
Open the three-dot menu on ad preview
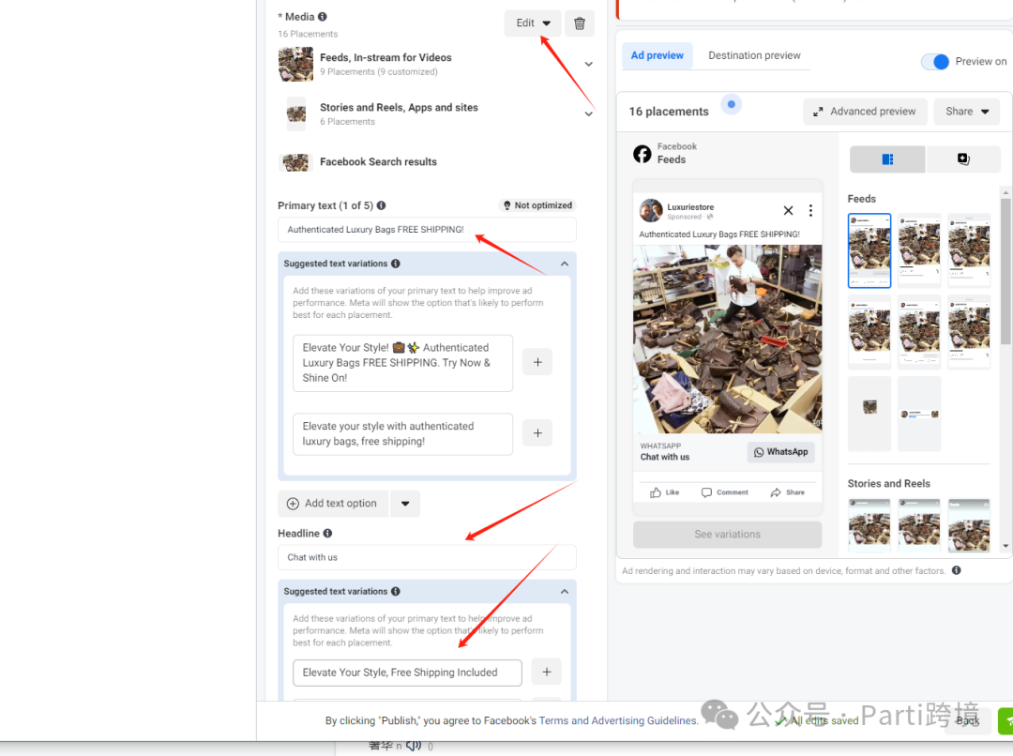[x=810, y=211]
